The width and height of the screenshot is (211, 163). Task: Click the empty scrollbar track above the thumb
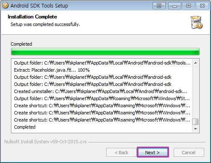(195, 92)
